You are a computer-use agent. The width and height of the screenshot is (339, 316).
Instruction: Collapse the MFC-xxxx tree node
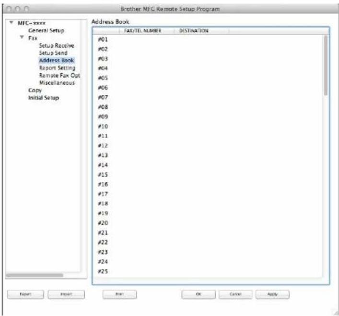tap(12, 22)
